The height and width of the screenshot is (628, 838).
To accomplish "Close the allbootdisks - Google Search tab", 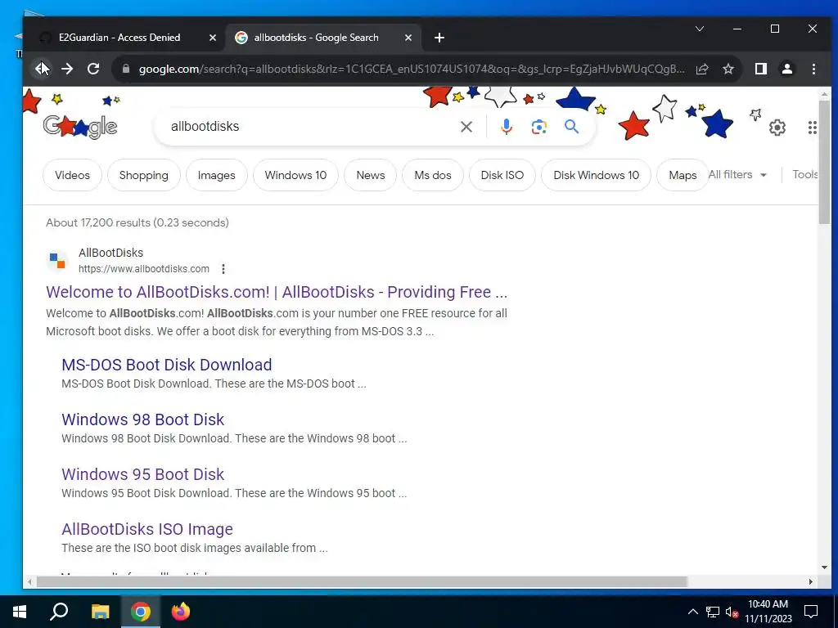I will point(408,38).
